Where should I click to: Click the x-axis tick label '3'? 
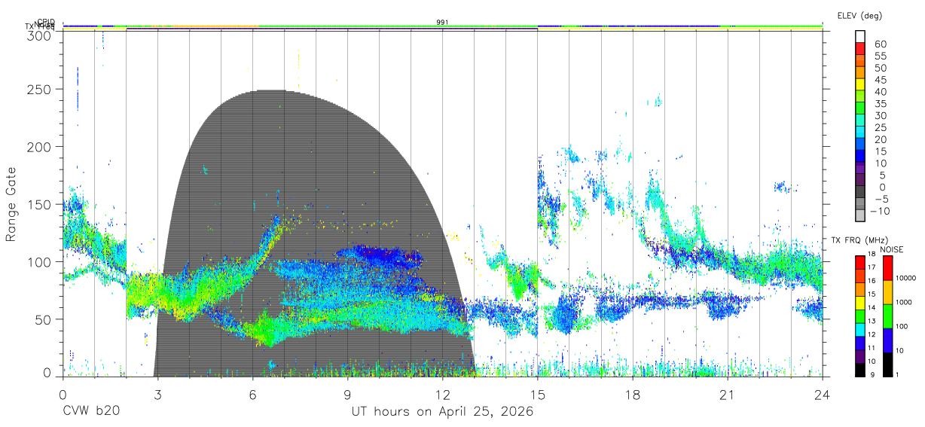(x=157, y=394)
